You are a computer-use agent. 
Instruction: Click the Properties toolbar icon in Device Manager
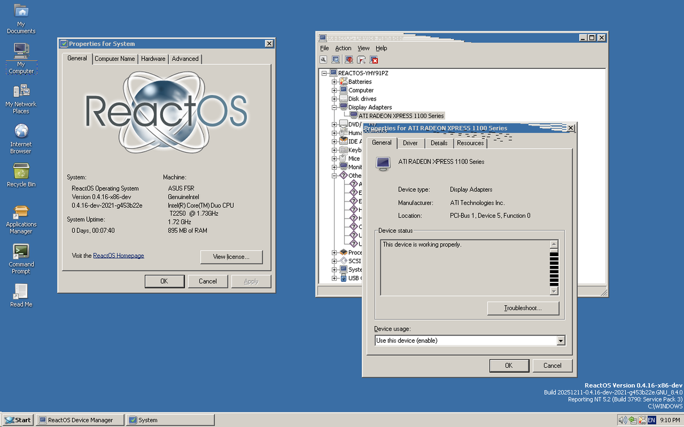[x=323, y=59]
